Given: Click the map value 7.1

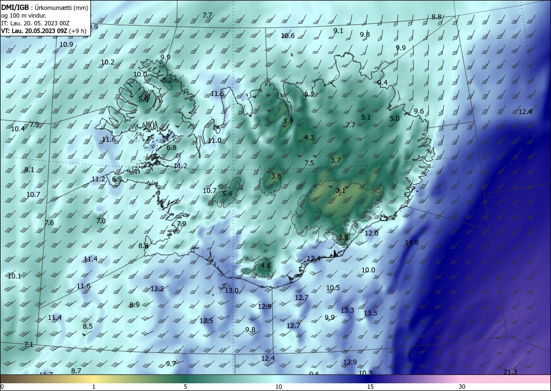Looking at the screenshot, I should 29,345.
